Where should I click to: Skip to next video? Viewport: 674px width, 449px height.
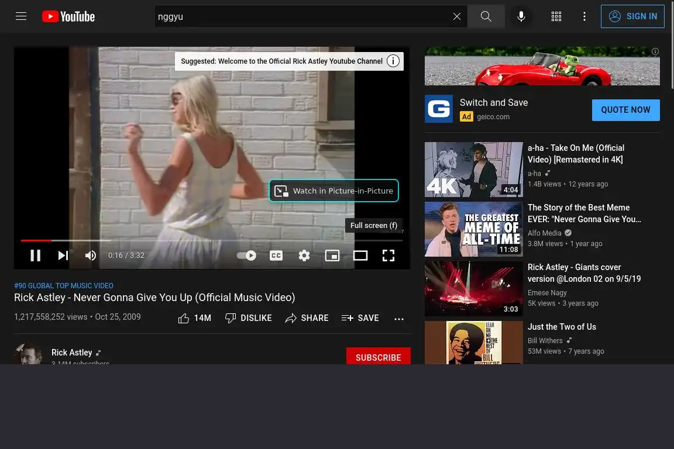63,255
